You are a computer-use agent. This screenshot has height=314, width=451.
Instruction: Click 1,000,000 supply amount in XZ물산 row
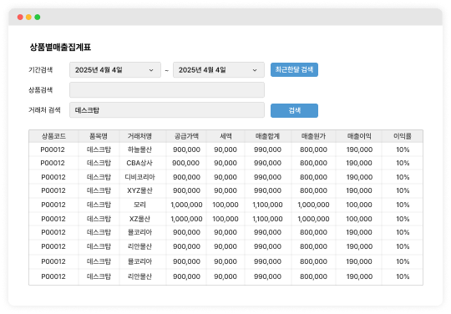186,219
